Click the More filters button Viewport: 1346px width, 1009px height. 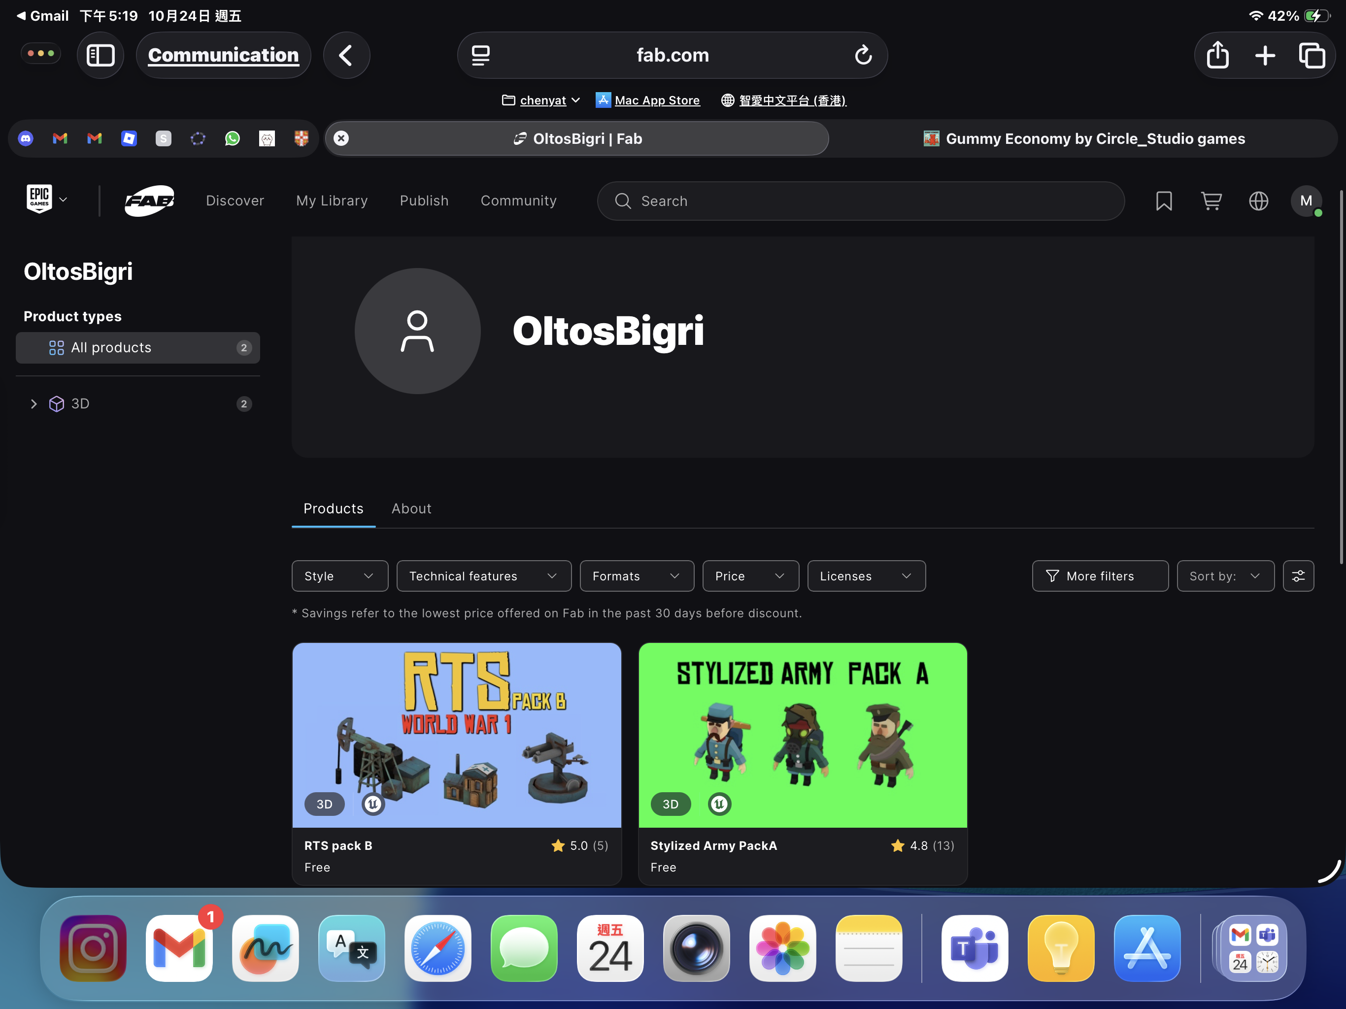pyautogui.click(x=1100, y=576)
